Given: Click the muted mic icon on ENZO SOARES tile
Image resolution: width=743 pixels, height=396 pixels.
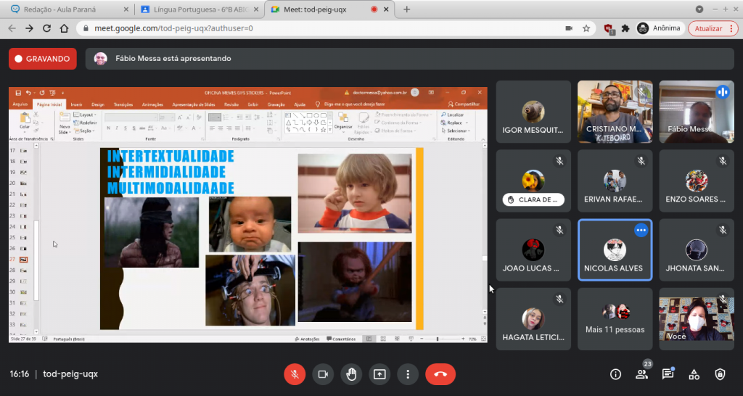Looking at the screenshot, I should pos(723,161).
